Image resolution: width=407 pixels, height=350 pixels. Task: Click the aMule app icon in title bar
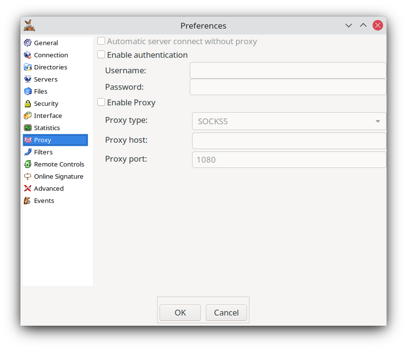click(29, 25)
